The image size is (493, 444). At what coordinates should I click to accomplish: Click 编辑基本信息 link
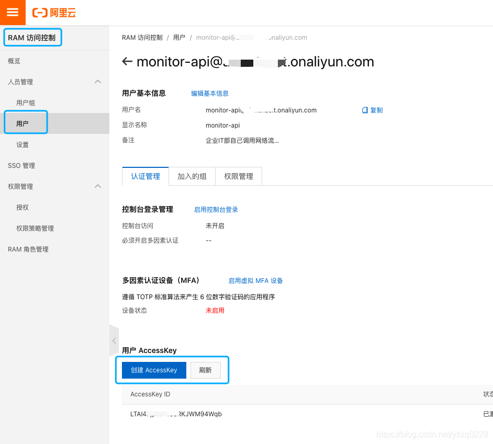tap(210, 93)
